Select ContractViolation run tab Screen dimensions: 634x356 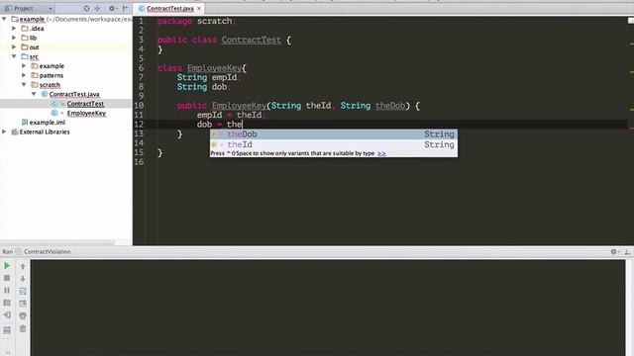(x=47, y=251)
